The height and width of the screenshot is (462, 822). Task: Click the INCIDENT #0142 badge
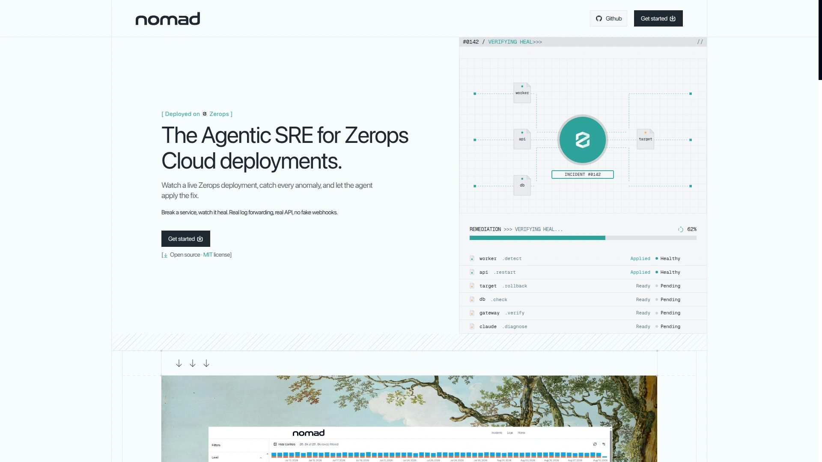click(583, 175)
